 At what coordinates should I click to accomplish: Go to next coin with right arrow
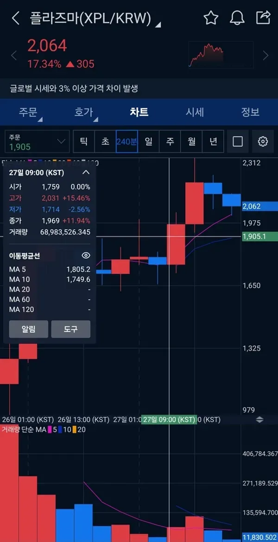[x=265, y=55]
